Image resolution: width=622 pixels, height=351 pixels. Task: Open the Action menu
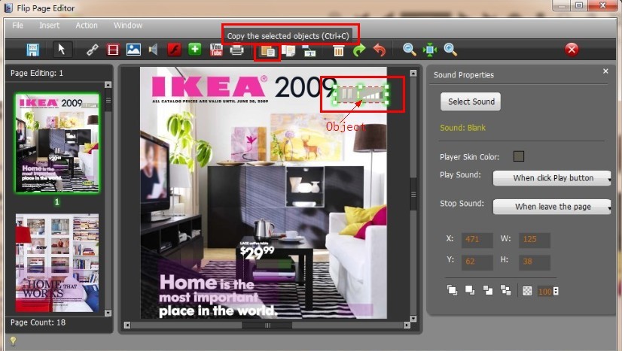87,26
